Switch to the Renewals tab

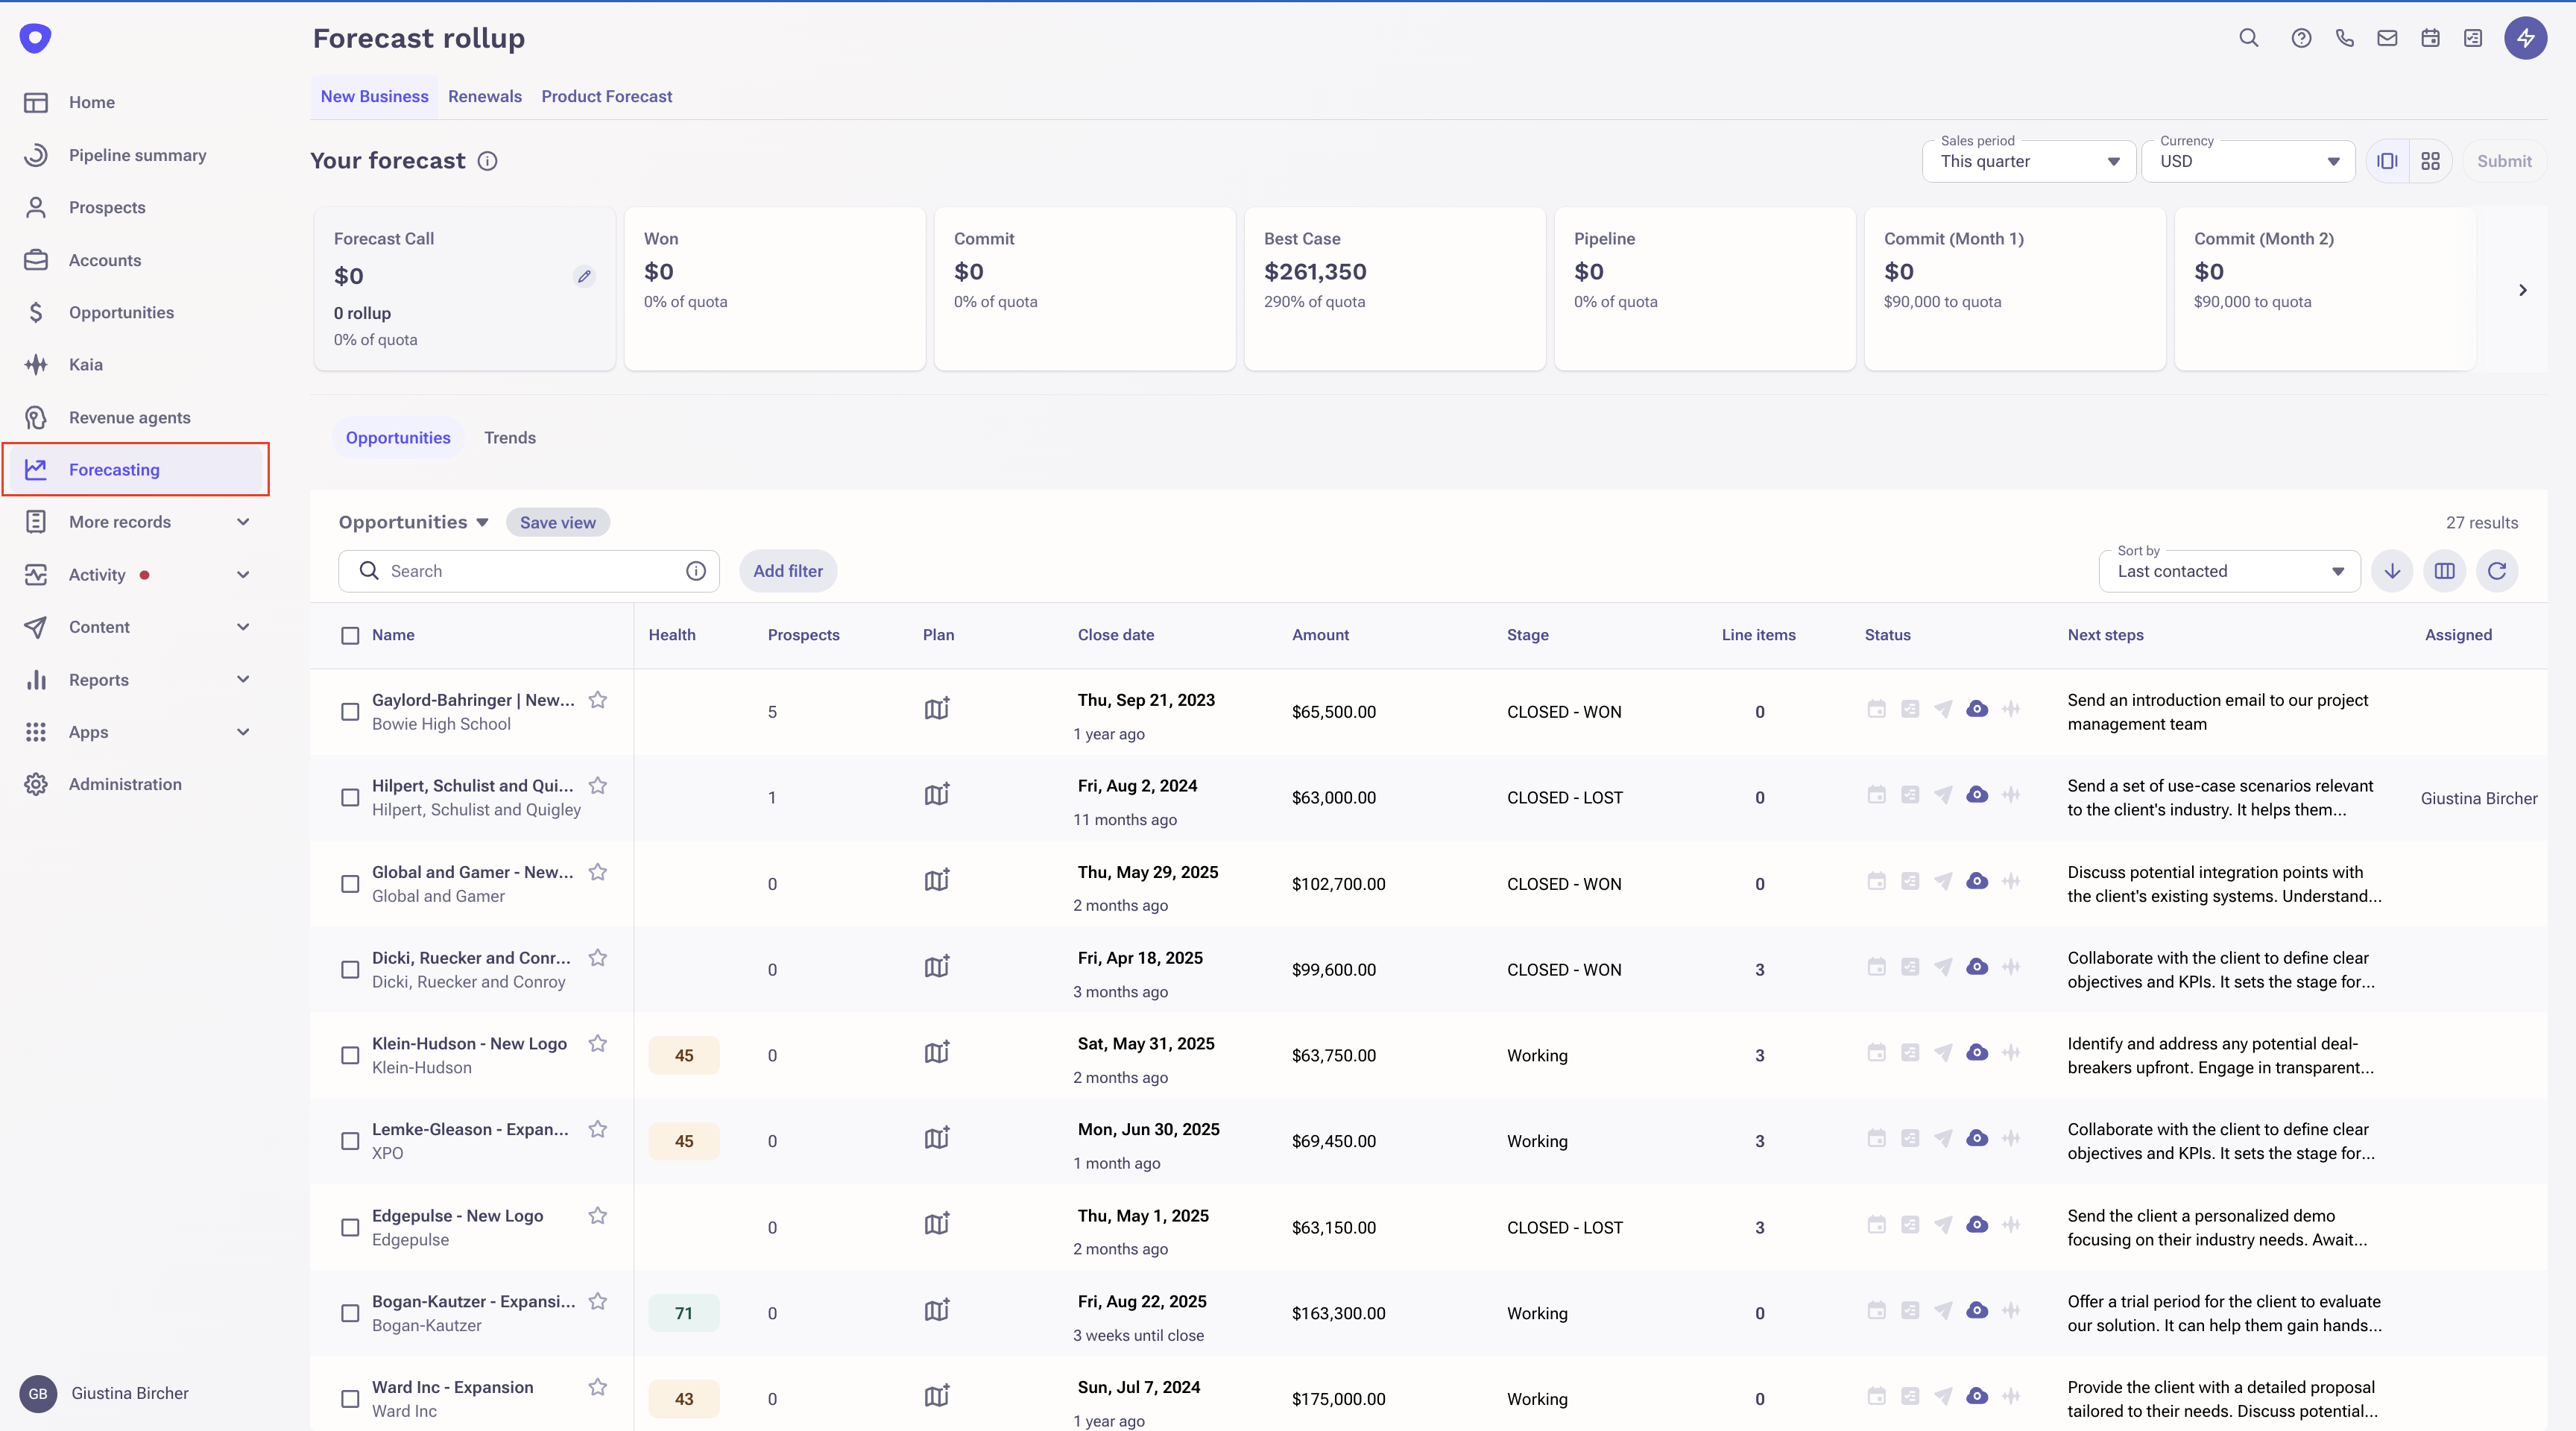[484, 96]
